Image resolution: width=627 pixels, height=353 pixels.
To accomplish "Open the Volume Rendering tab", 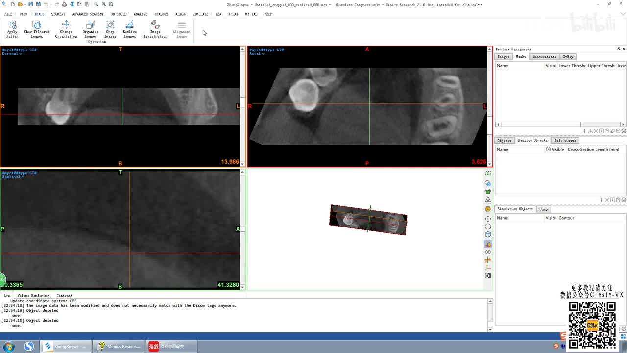I will pyautogui.click(x=33, y=296).
